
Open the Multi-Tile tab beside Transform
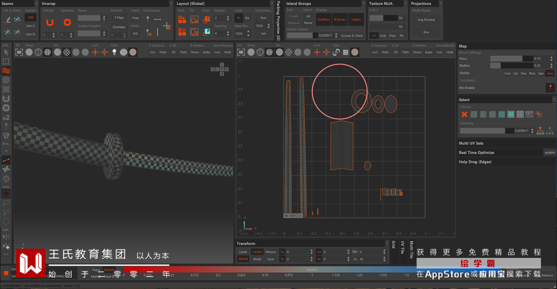411,249
